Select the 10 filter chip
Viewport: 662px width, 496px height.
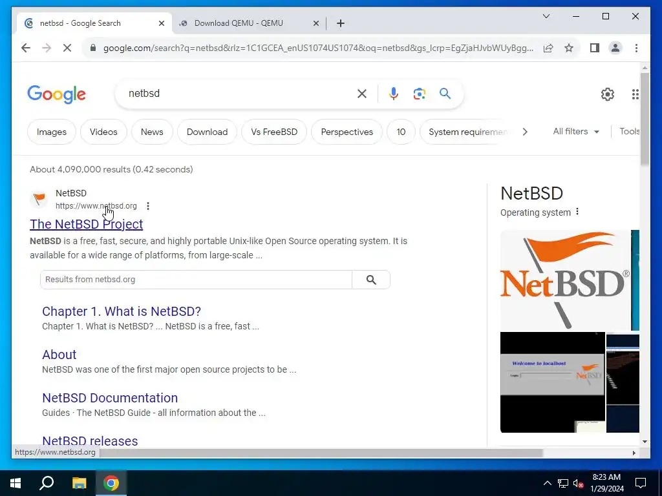tap(401, 132)
